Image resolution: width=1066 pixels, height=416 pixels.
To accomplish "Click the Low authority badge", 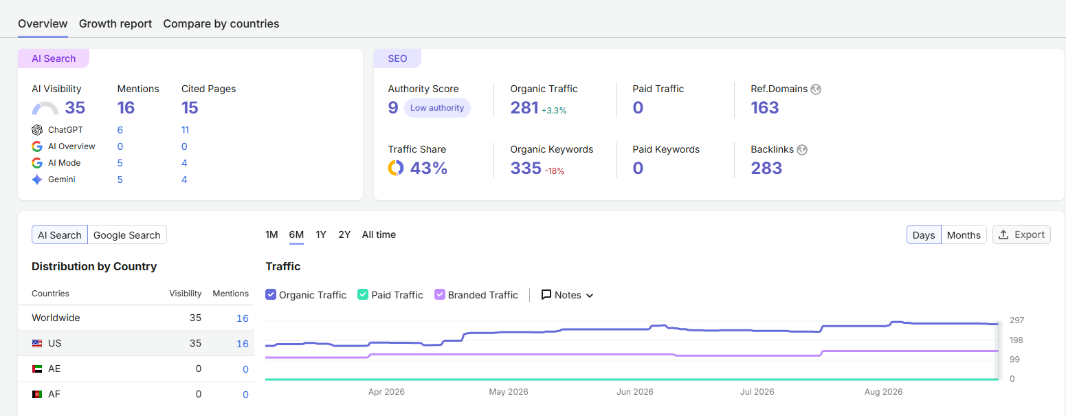I will point(437,108).
